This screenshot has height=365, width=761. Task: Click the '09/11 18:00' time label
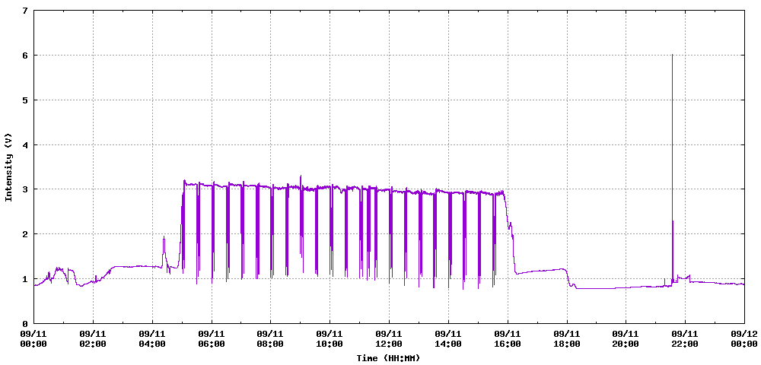[567, 339]
